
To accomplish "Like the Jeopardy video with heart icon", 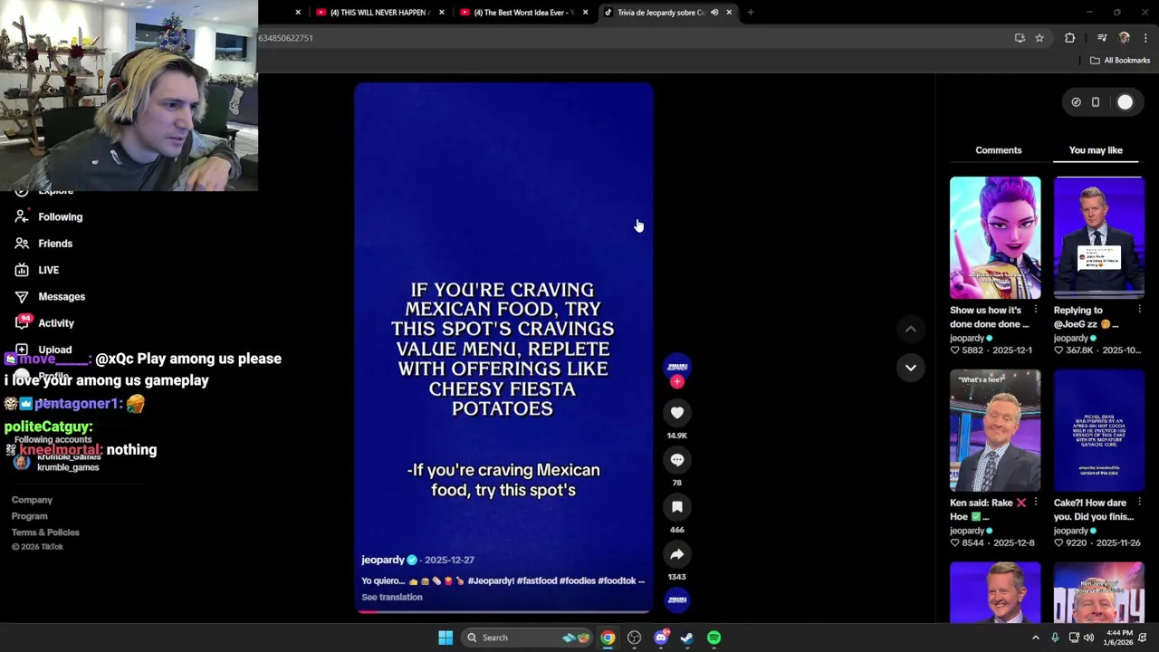I will pyautogui.click(x=676, y=413).
